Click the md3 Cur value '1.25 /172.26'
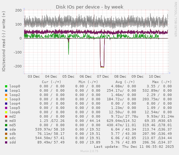 (x=52, y=121)
